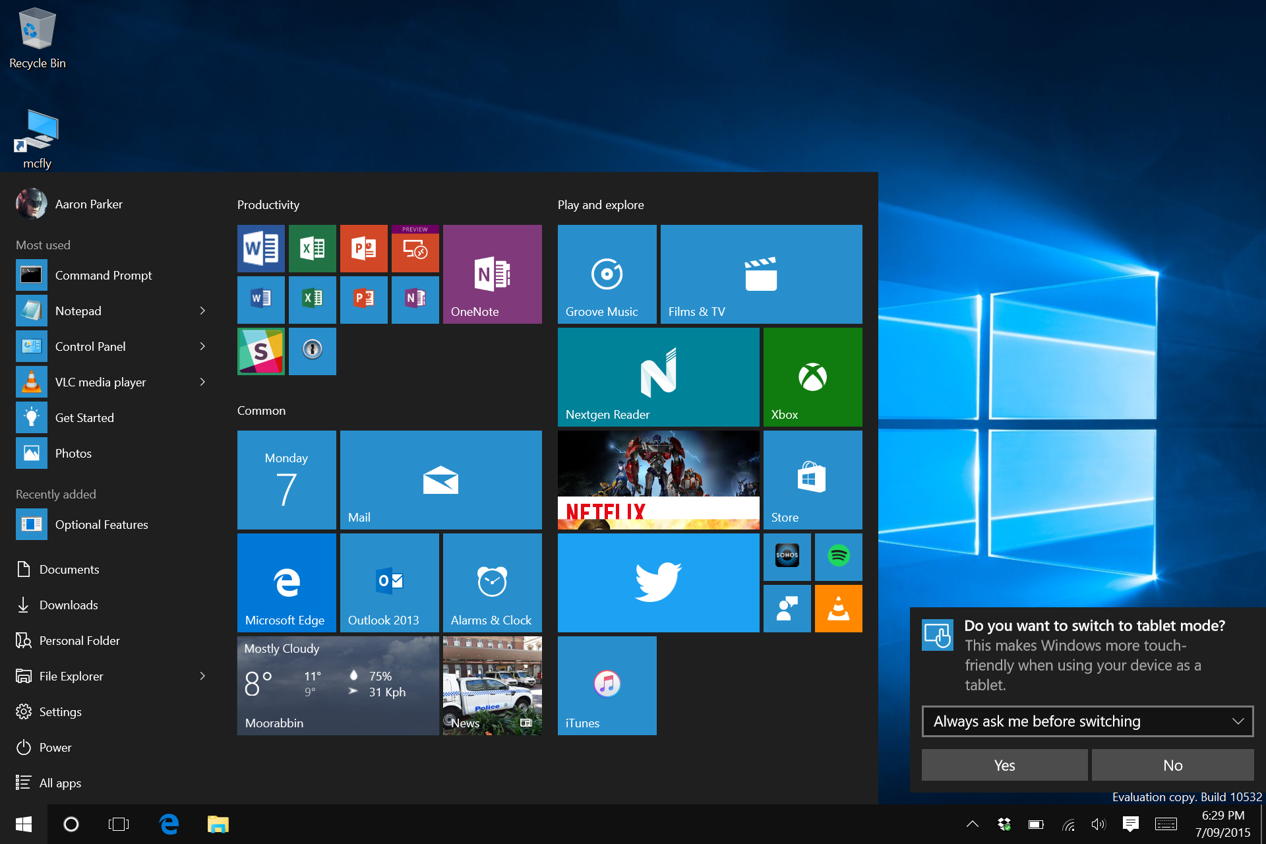Open the large PowerPoint tile
Viewport: 1266px width, 844px height.
(x=364, y=249)
